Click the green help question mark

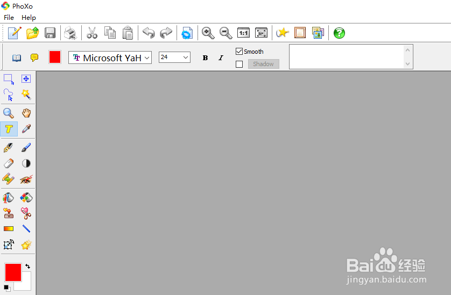pos(339,33)
